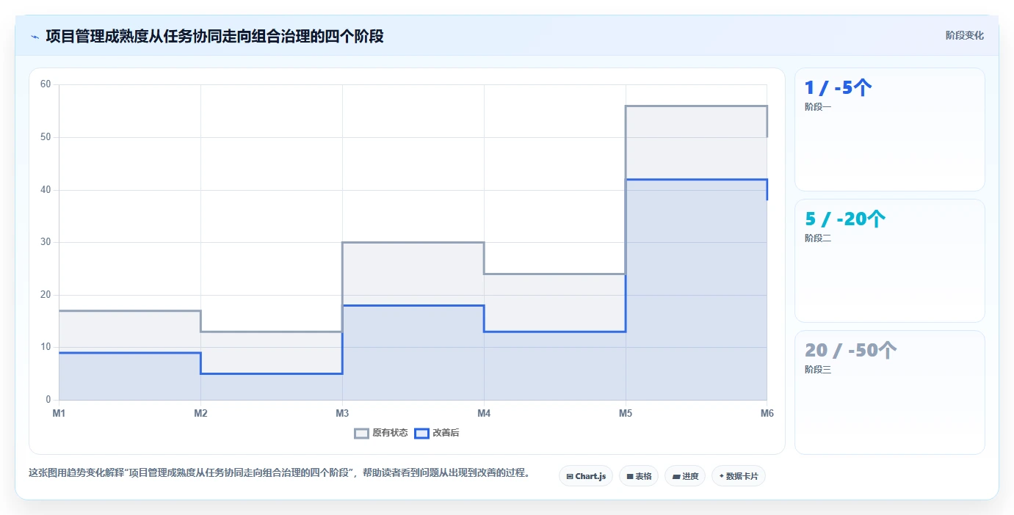Click the 5 / -20个 value text
This screenshot has height=515, width=1014.
(x=845, y=219)
